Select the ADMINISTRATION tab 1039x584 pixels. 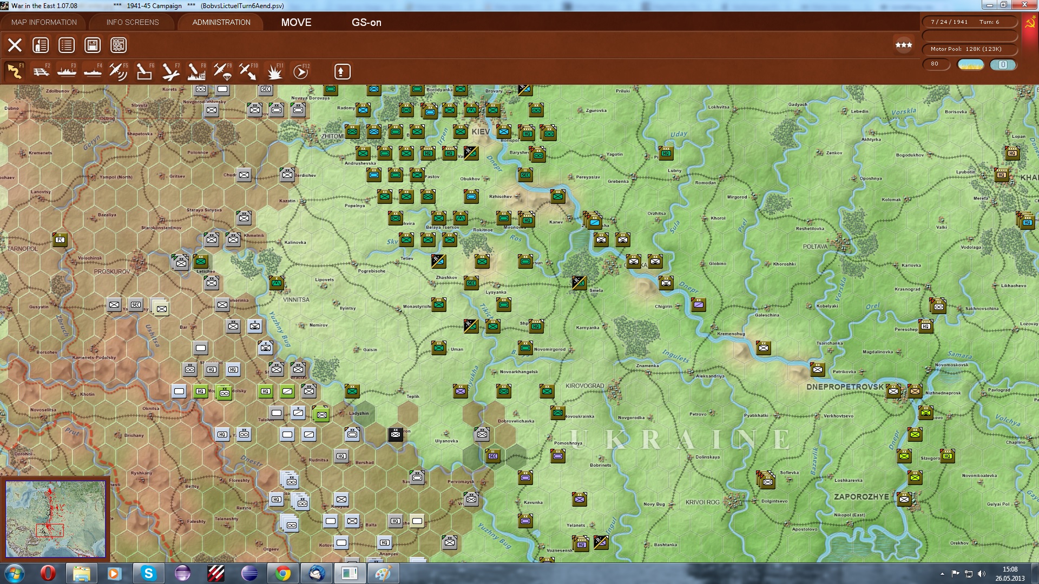(221, 22)
